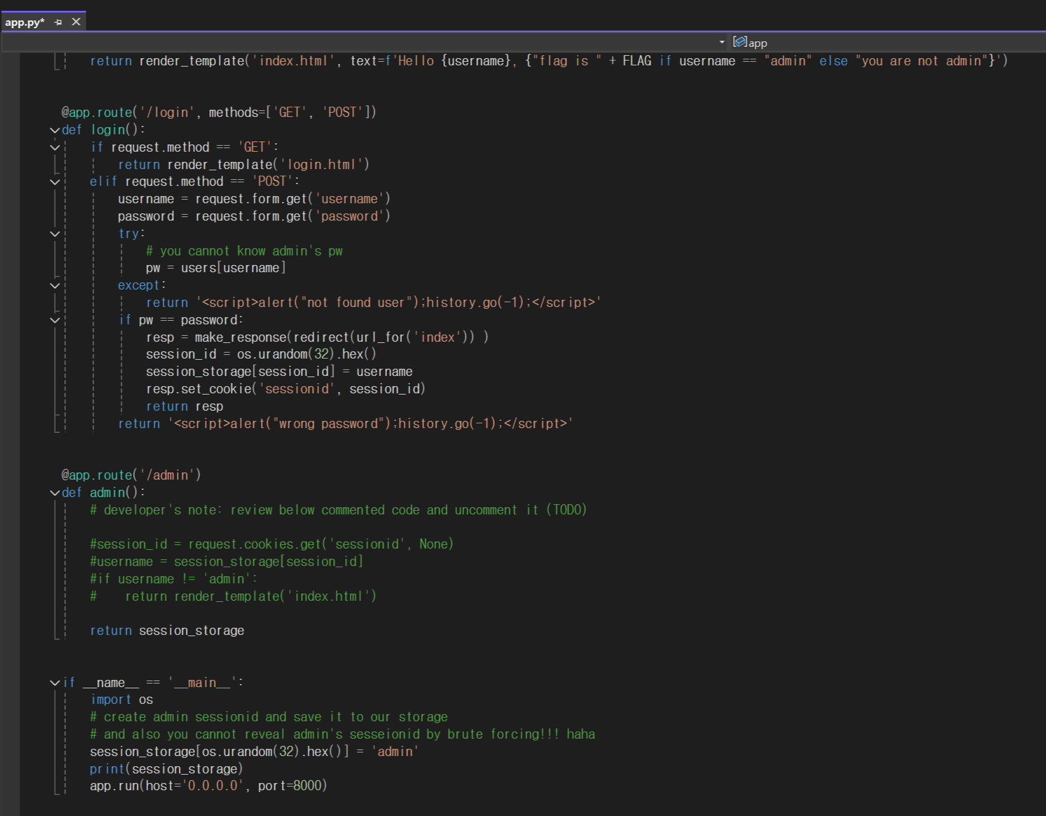Collapse the try: block
Viewport: 1046px width, 816px height.
pos(55,234)
